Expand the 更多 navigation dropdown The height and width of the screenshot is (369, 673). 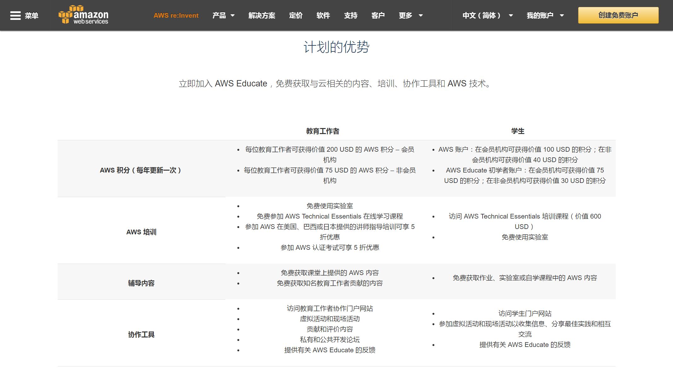click(410, 15)
